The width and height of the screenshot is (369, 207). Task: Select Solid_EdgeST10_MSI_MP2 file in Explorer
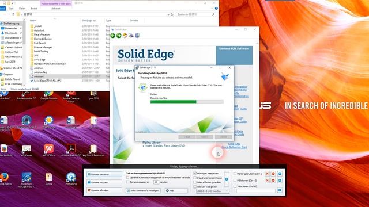point(47,80)
